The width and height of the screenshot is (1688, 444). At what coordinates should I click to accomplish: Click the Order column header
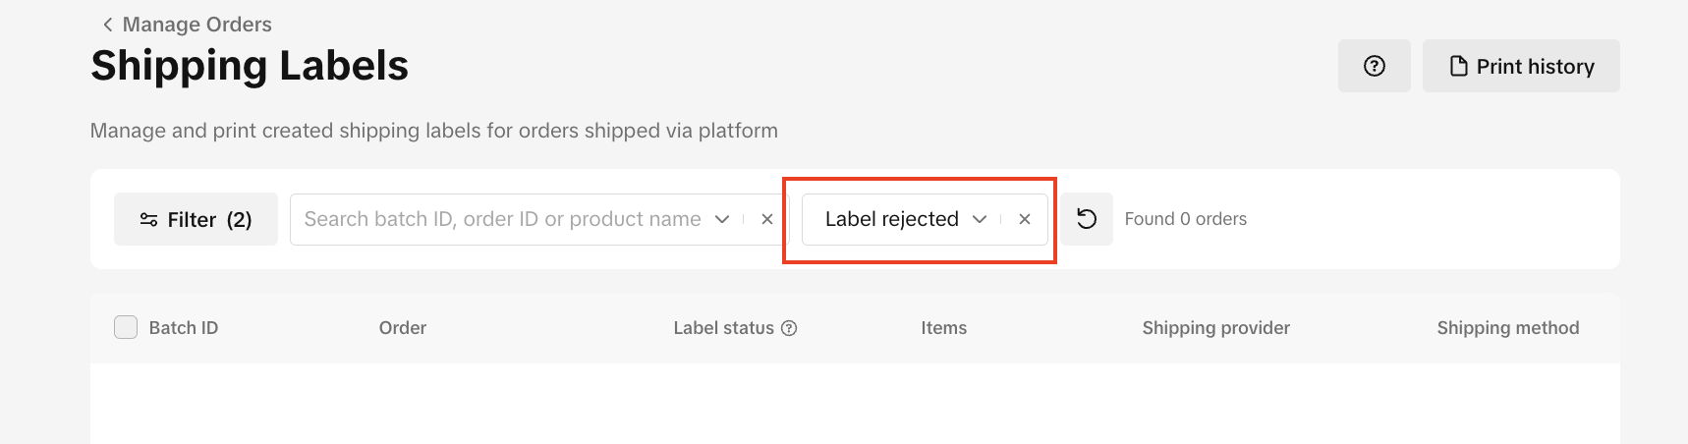click(403, 328)
